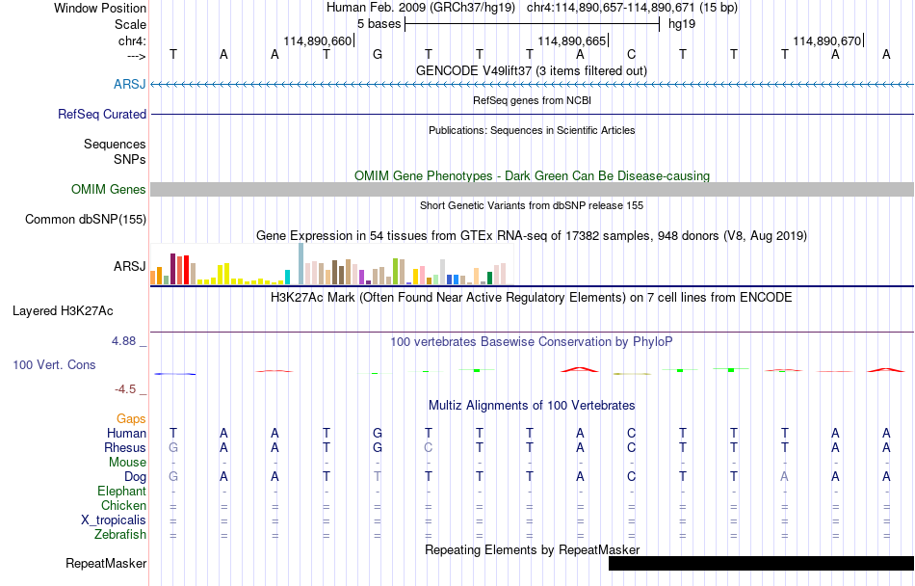Click the Human species row label
The height and width of the screenshot is (586, 915).
pos(126,433)
